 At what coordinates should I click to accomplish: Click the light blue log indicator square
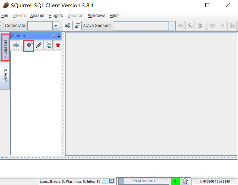(x=105, y=181)
